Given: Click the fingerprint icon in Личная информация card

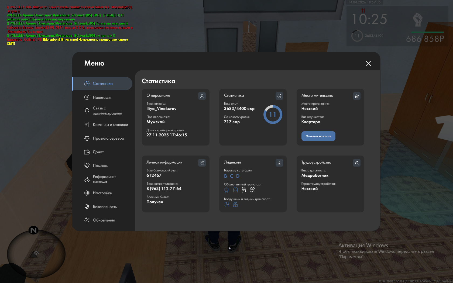Looking at the screenshot, I should coord(202,163).
